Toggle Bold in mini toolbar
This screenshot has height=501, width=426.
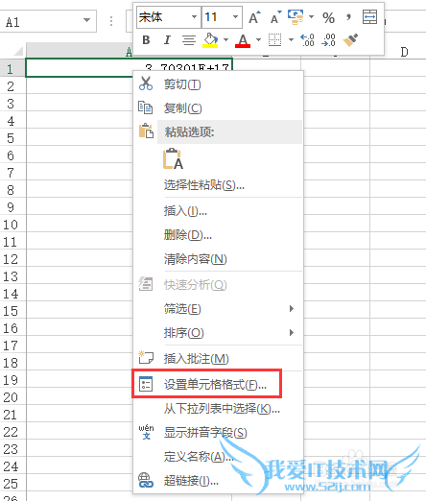pos(146,40)
